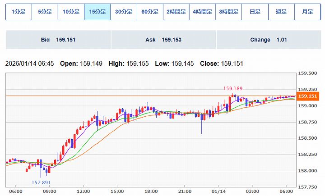
Task: Click the Ask 159.153 price panel
Action: [x=163, y=40]
